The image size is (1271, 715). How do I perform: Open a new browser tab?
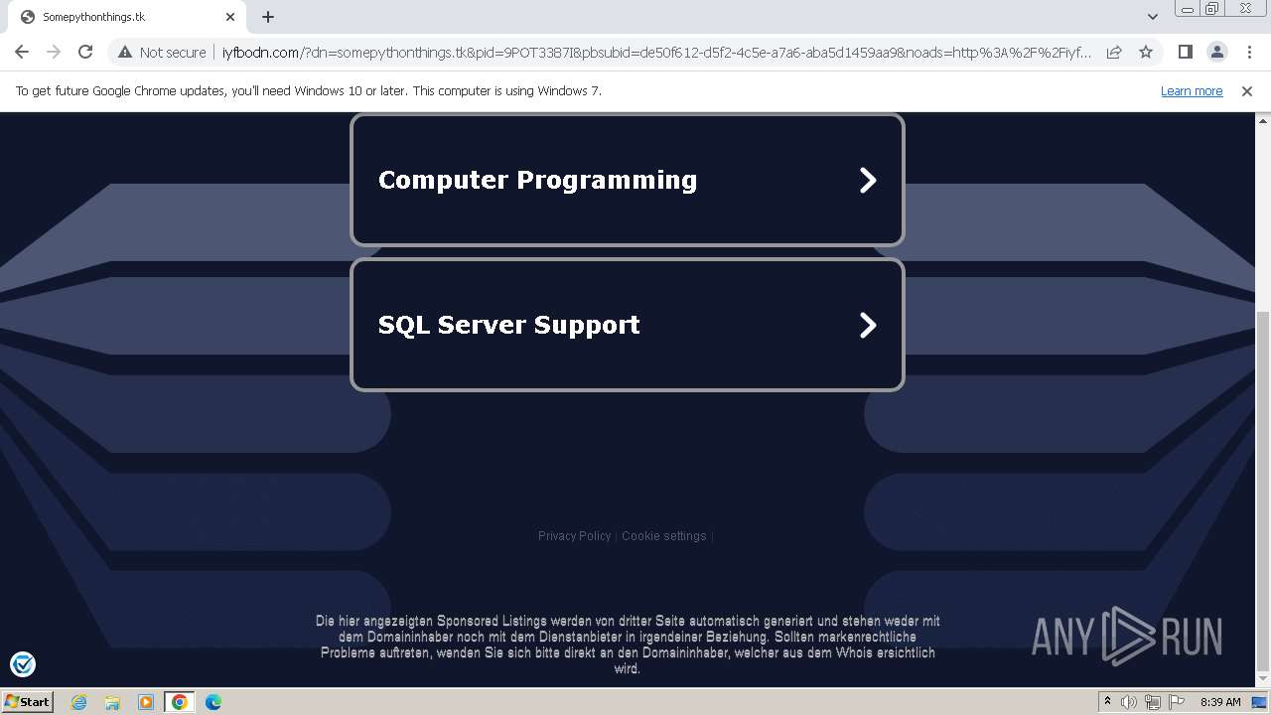coord(268,17)
